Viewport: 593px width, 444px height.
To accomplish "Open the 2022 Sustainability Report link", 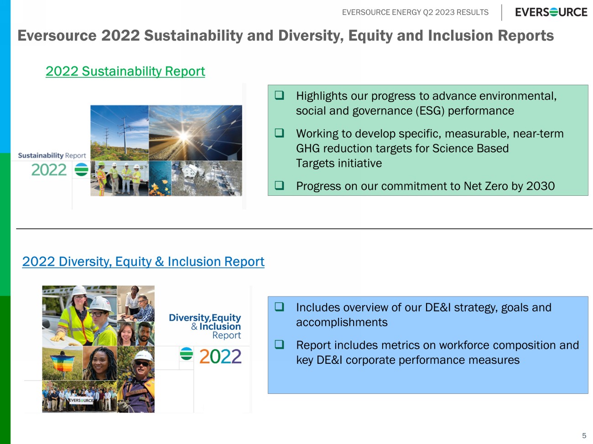I will coord(125,71).
